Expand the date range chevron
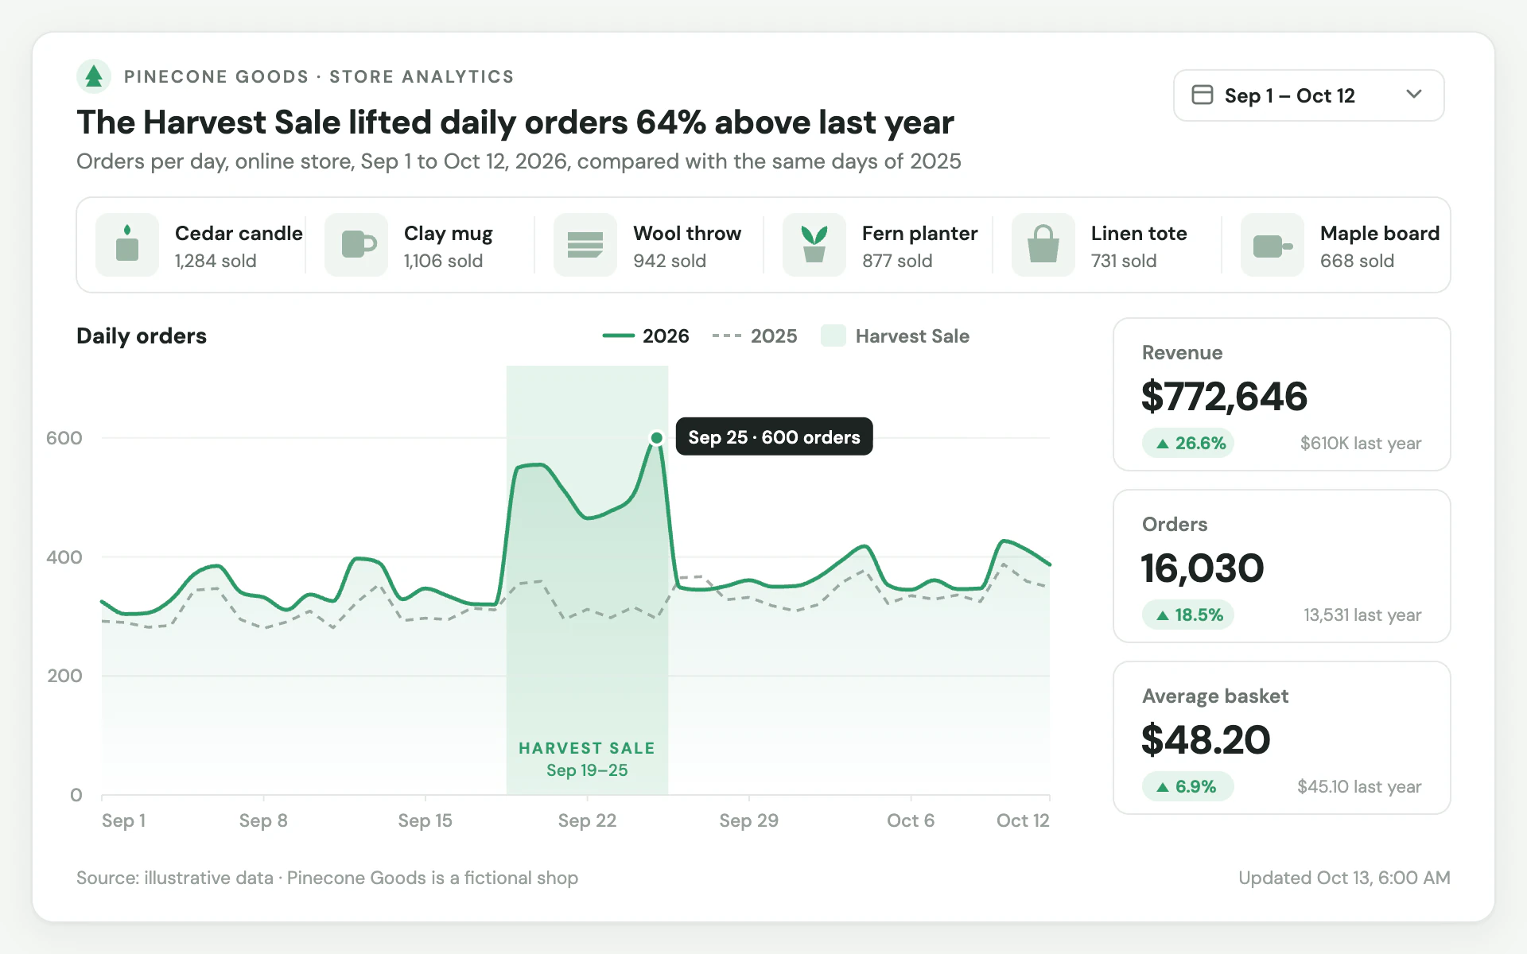 pyautogui.click(x=1414, y=94)
